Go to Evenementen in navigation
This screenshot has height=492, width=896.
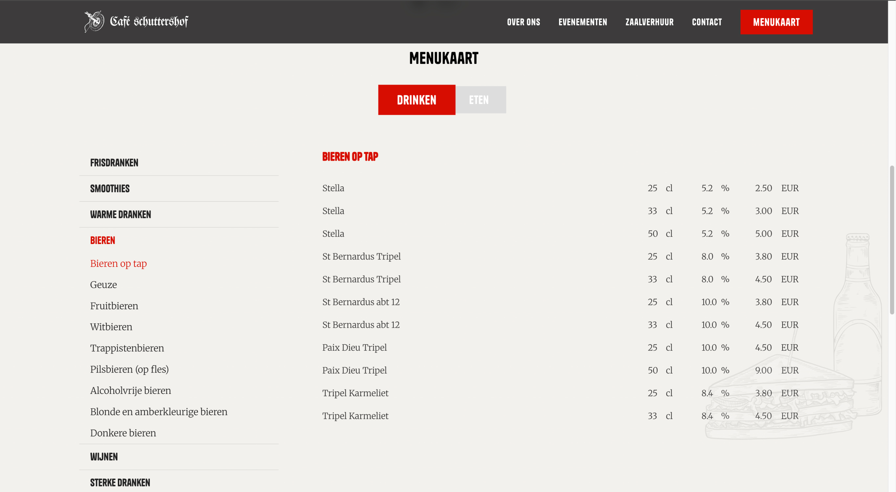583,22
